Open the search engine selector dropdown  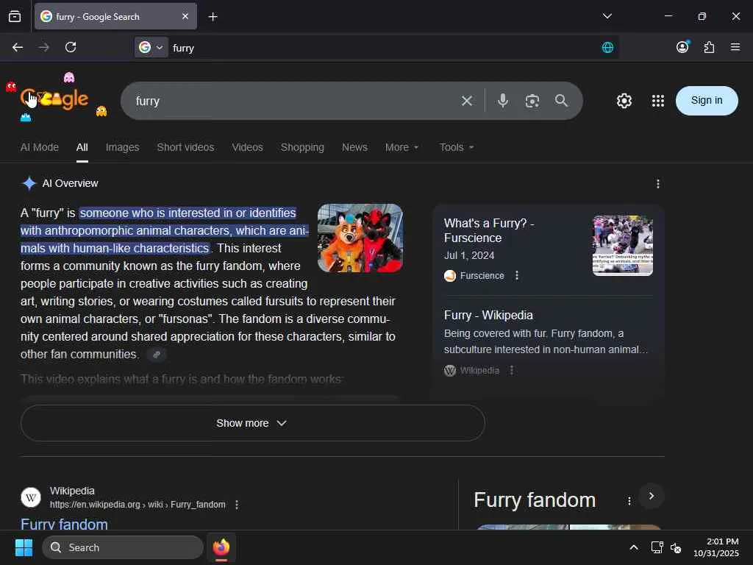(151, 47)
